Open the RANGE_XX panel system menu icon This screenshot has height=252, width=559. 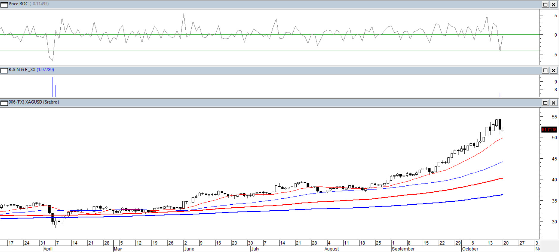(x=4, y=71)
